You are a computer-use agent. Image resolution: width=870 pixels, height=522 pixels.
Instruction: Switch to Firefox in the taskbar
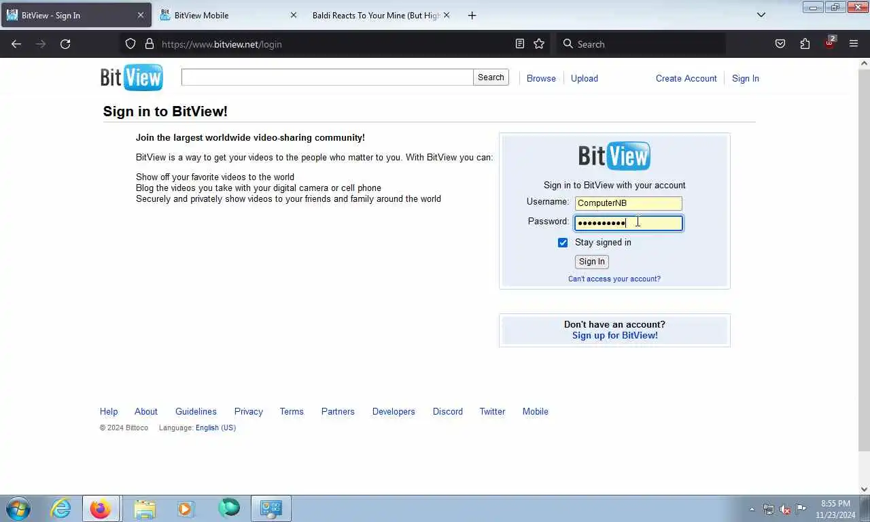[x=101, y=508]
